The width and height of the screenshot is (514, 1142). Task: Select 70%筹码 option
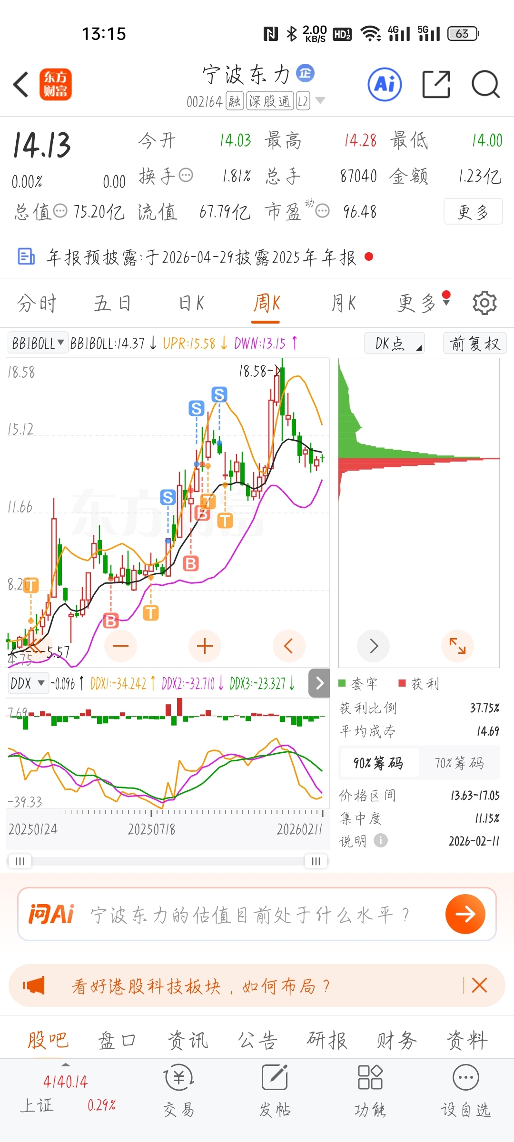click(459, 763)
